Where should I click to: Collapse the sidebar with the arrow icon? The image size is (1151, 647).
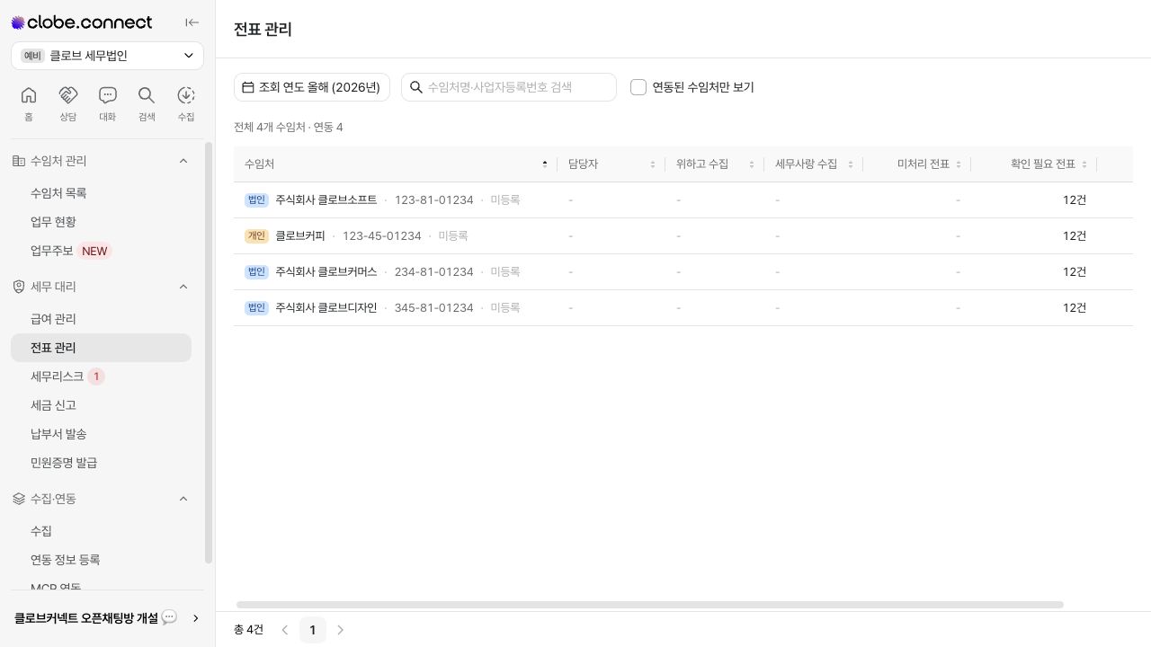tap(192, 22)
